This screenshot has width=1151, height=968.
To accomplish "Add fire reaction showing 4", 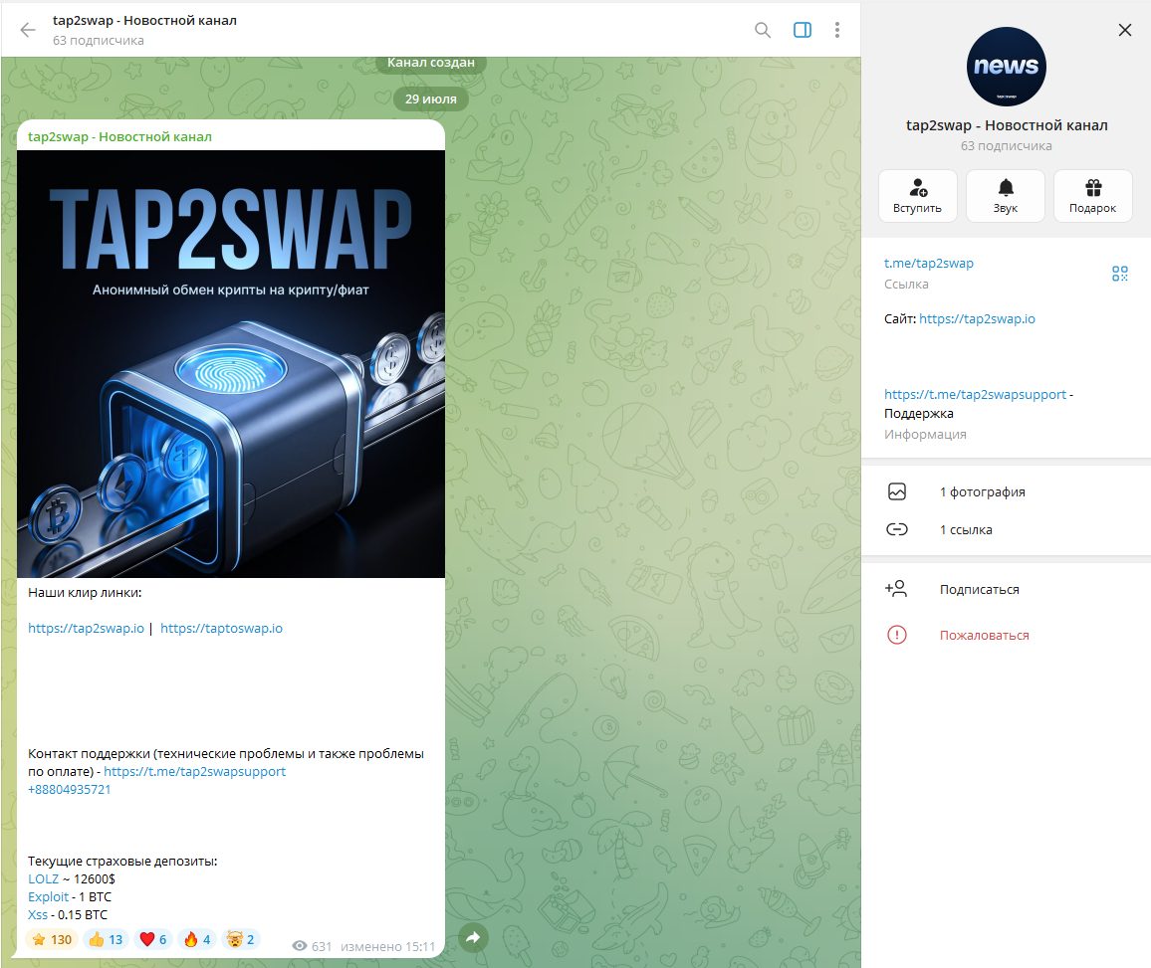I will [x=197, y=939].
